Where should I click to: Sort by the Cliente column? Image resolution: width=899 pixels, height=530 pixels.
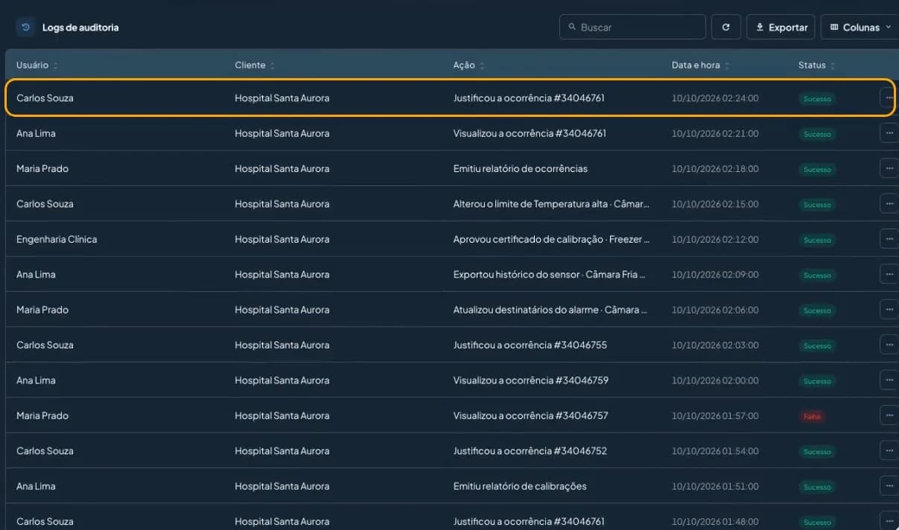click(x=255, y=66)
